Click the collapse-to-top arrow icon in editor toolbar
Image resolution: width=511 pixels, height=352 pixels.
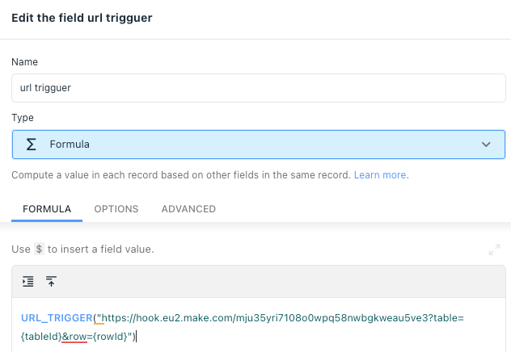(x=51, y=282)
